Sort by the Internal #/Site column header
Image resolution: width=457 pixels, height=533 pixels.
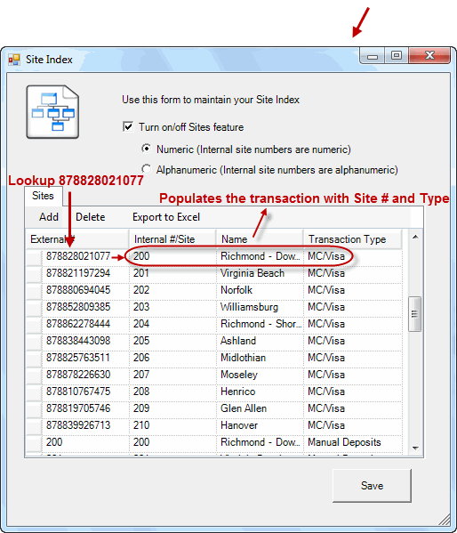click(x=172, y=239)
